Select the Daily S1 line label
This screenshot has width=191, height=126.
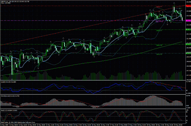(x=159, y=30)
